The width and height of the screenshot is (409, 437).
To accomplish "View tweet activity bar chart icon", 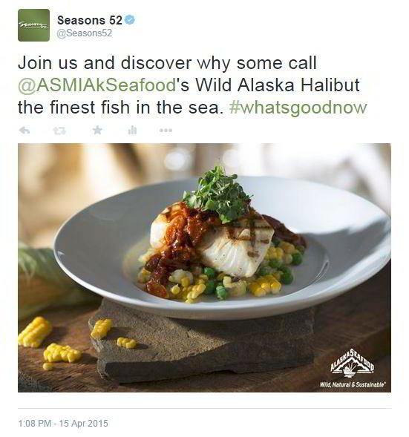I will coord(132,130).
